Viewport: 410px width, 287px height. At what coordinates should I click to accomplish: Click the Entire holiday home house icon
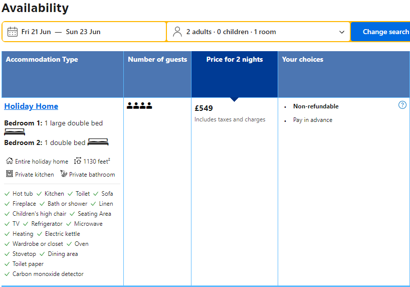(x=9, y=161)
